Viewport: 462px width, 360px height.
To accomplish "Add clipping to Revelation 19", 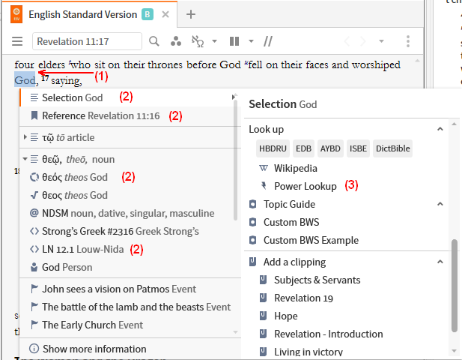I will pyautogui.click(x=303, y=298).
